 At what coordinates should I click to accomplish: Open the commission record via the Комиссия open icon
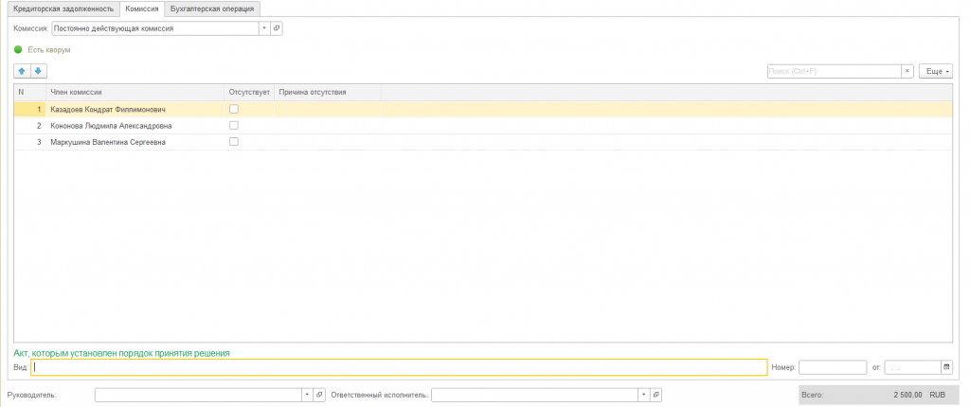(277, 28)
